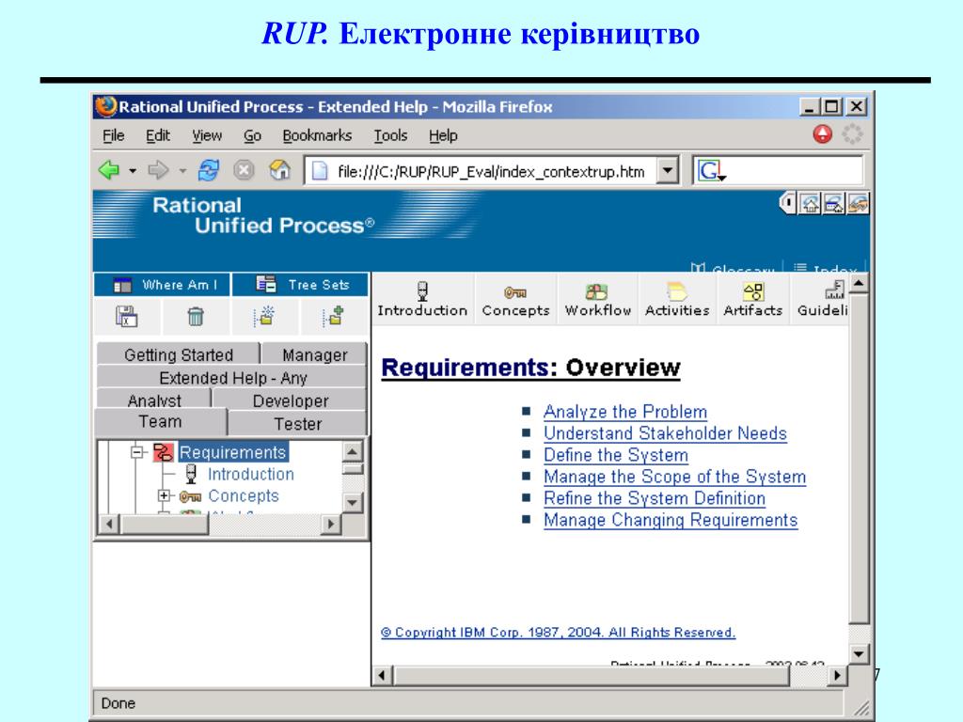The height and width of the screenshot is (722, 963).
Task: Open the IBM Copyright notice link
Action: (559, 633)
